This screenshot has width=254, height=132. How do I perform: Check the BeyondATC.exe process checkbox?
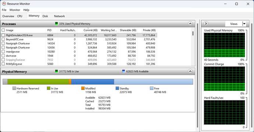pos(3,39)
